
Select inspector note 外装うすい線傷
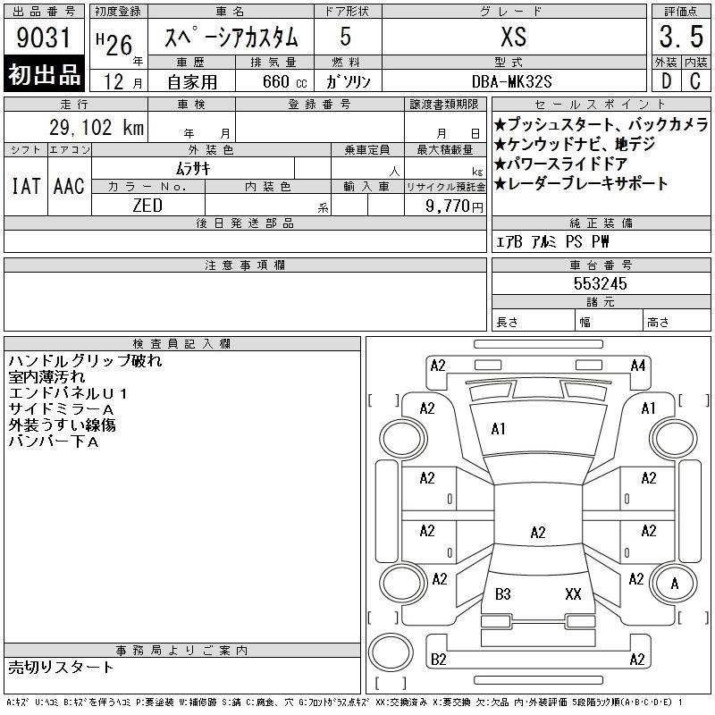tap(62, 425)
